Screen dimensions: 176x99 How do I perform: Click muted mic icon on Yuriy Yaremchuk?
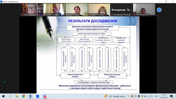[134, 15]
